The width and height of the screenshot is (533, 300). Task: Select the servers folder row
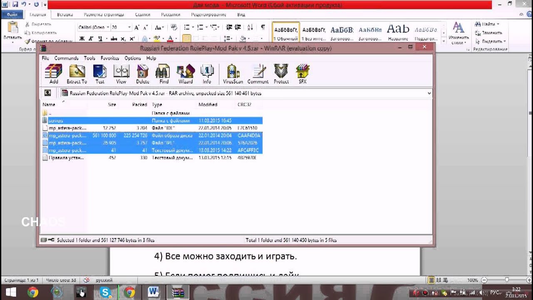click(152, 120)
